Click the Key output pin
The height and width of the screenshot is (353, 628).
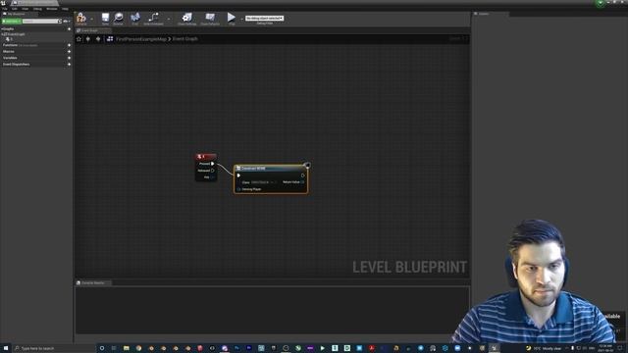pos(212,177)
